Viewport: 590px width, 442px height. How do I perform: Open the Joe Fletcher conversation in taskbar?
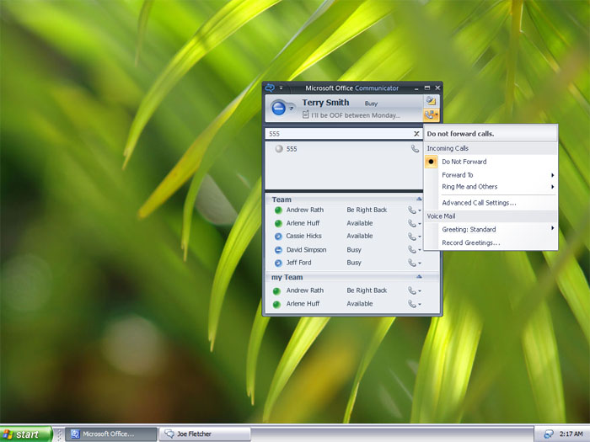[x=205, y=434]
